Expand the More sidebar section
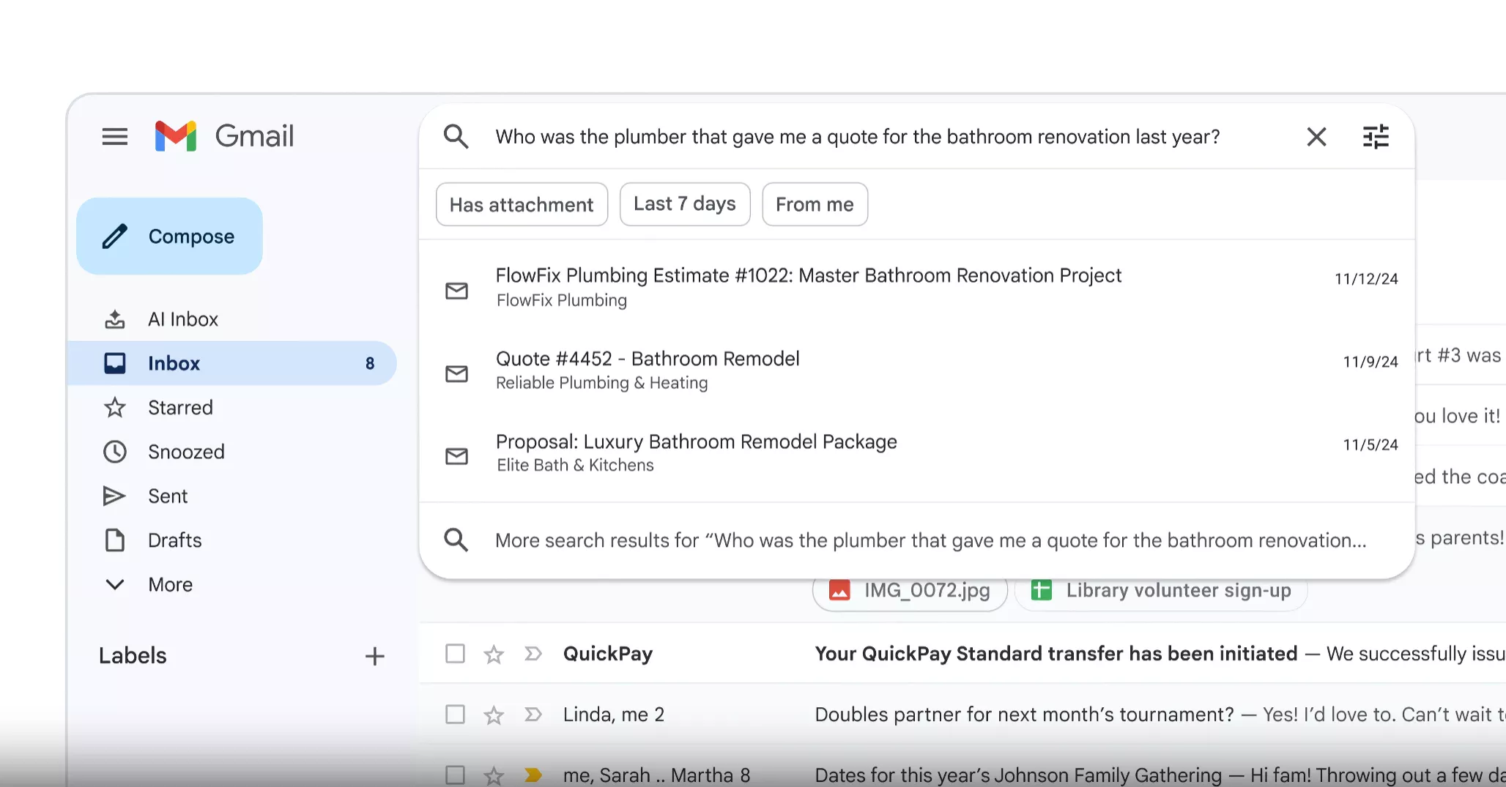 (169, 584)
